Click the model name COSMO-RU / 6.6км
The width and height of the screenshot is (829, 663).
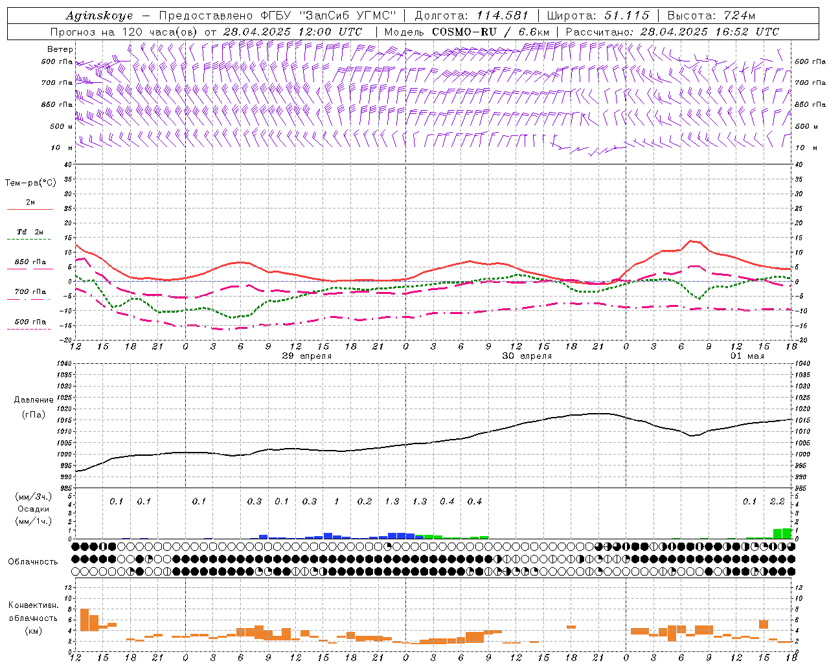(x=491, y=32)
